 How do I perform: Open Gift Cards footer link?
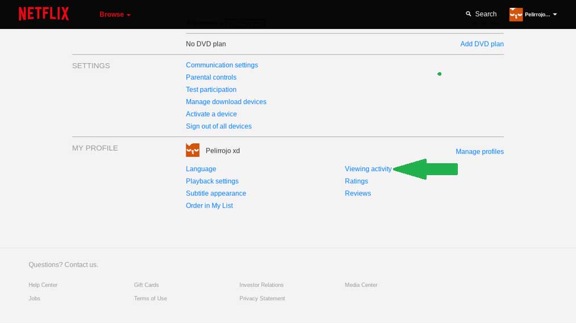coord(146,285)
